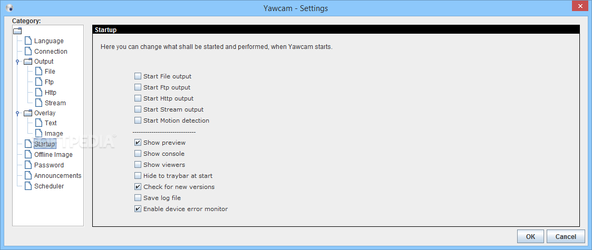Enable Start Motion detection checkbox
The image size is (592, 250).
pos(138,121)
